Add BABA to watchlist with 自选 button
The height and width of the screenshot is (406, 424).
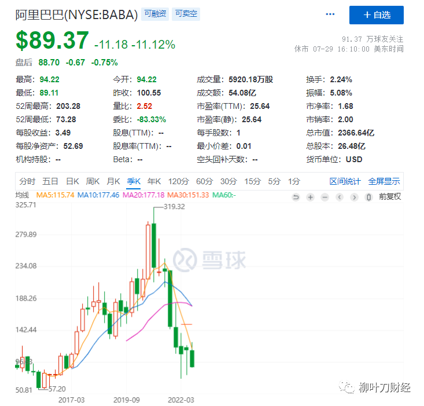pos(376,15)
